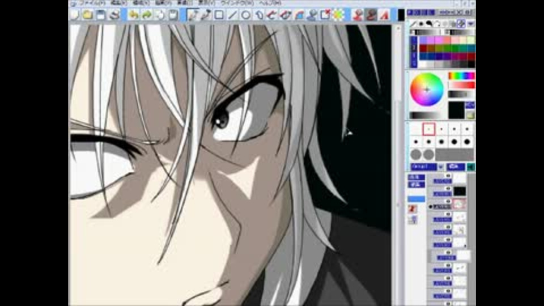Select the blue stamp tool in toolbar
Screen dimensions: 544x306
312,15
